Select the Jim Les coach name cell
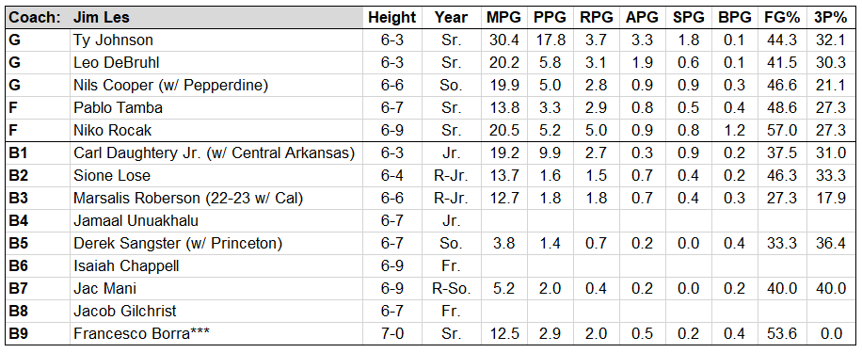The width and height of the screenshot is (862, 353). click(216, 18)
